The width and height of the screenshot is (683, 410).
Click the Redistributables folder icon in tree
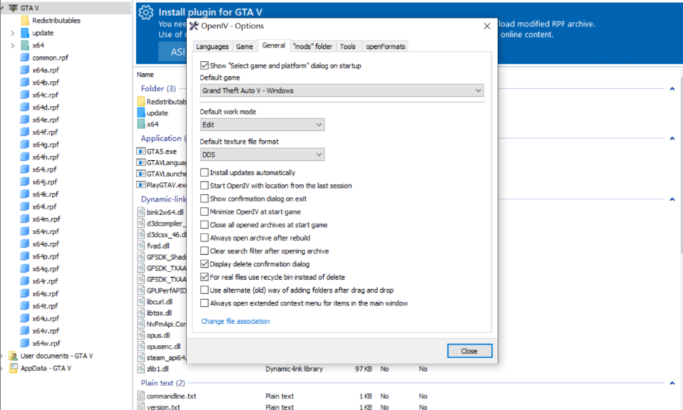(x=25, y=20)
